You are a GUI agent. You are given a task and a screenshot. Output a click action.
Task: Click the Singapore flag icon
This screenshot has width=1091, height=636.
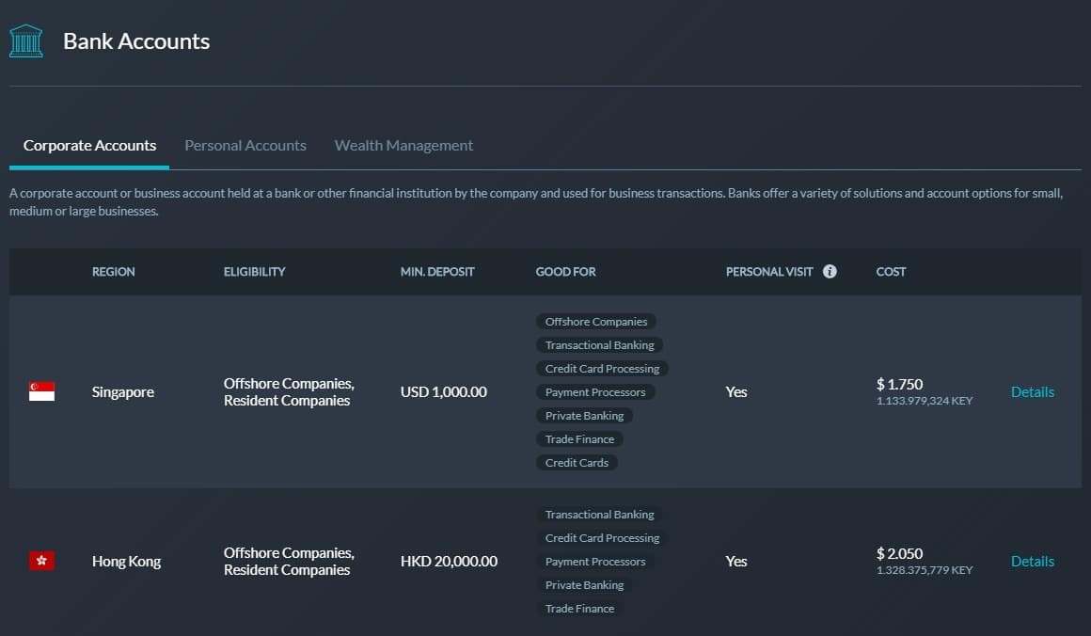41,391
